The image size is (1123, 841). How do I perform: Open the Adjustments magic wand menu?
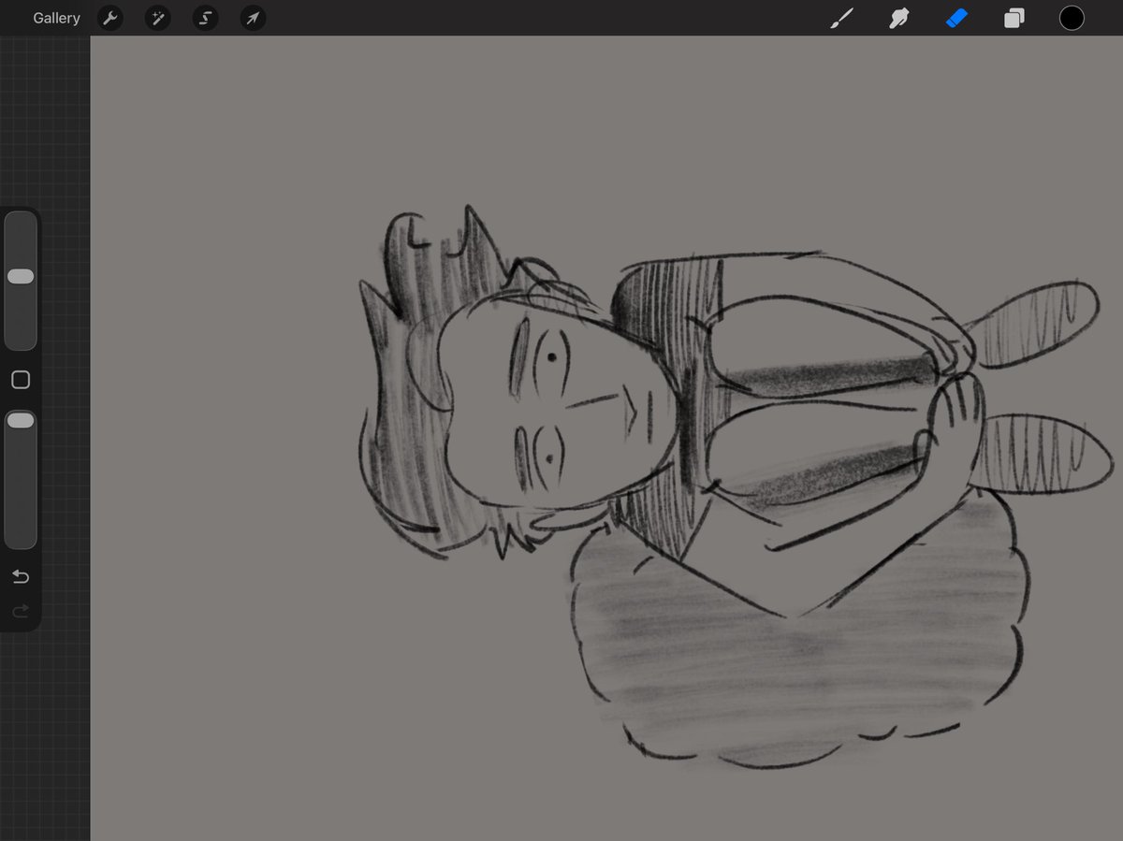[x=157, y=18]
